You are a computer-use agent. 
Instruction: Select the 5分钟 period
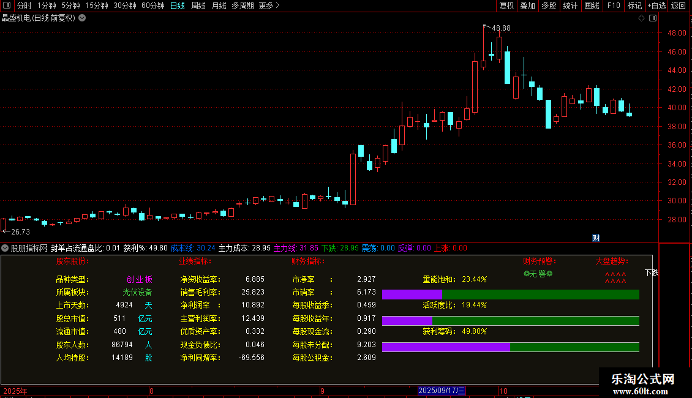[70, 6]
